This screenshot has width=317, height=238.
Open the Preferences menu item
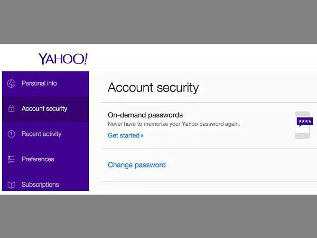(38, 159)
